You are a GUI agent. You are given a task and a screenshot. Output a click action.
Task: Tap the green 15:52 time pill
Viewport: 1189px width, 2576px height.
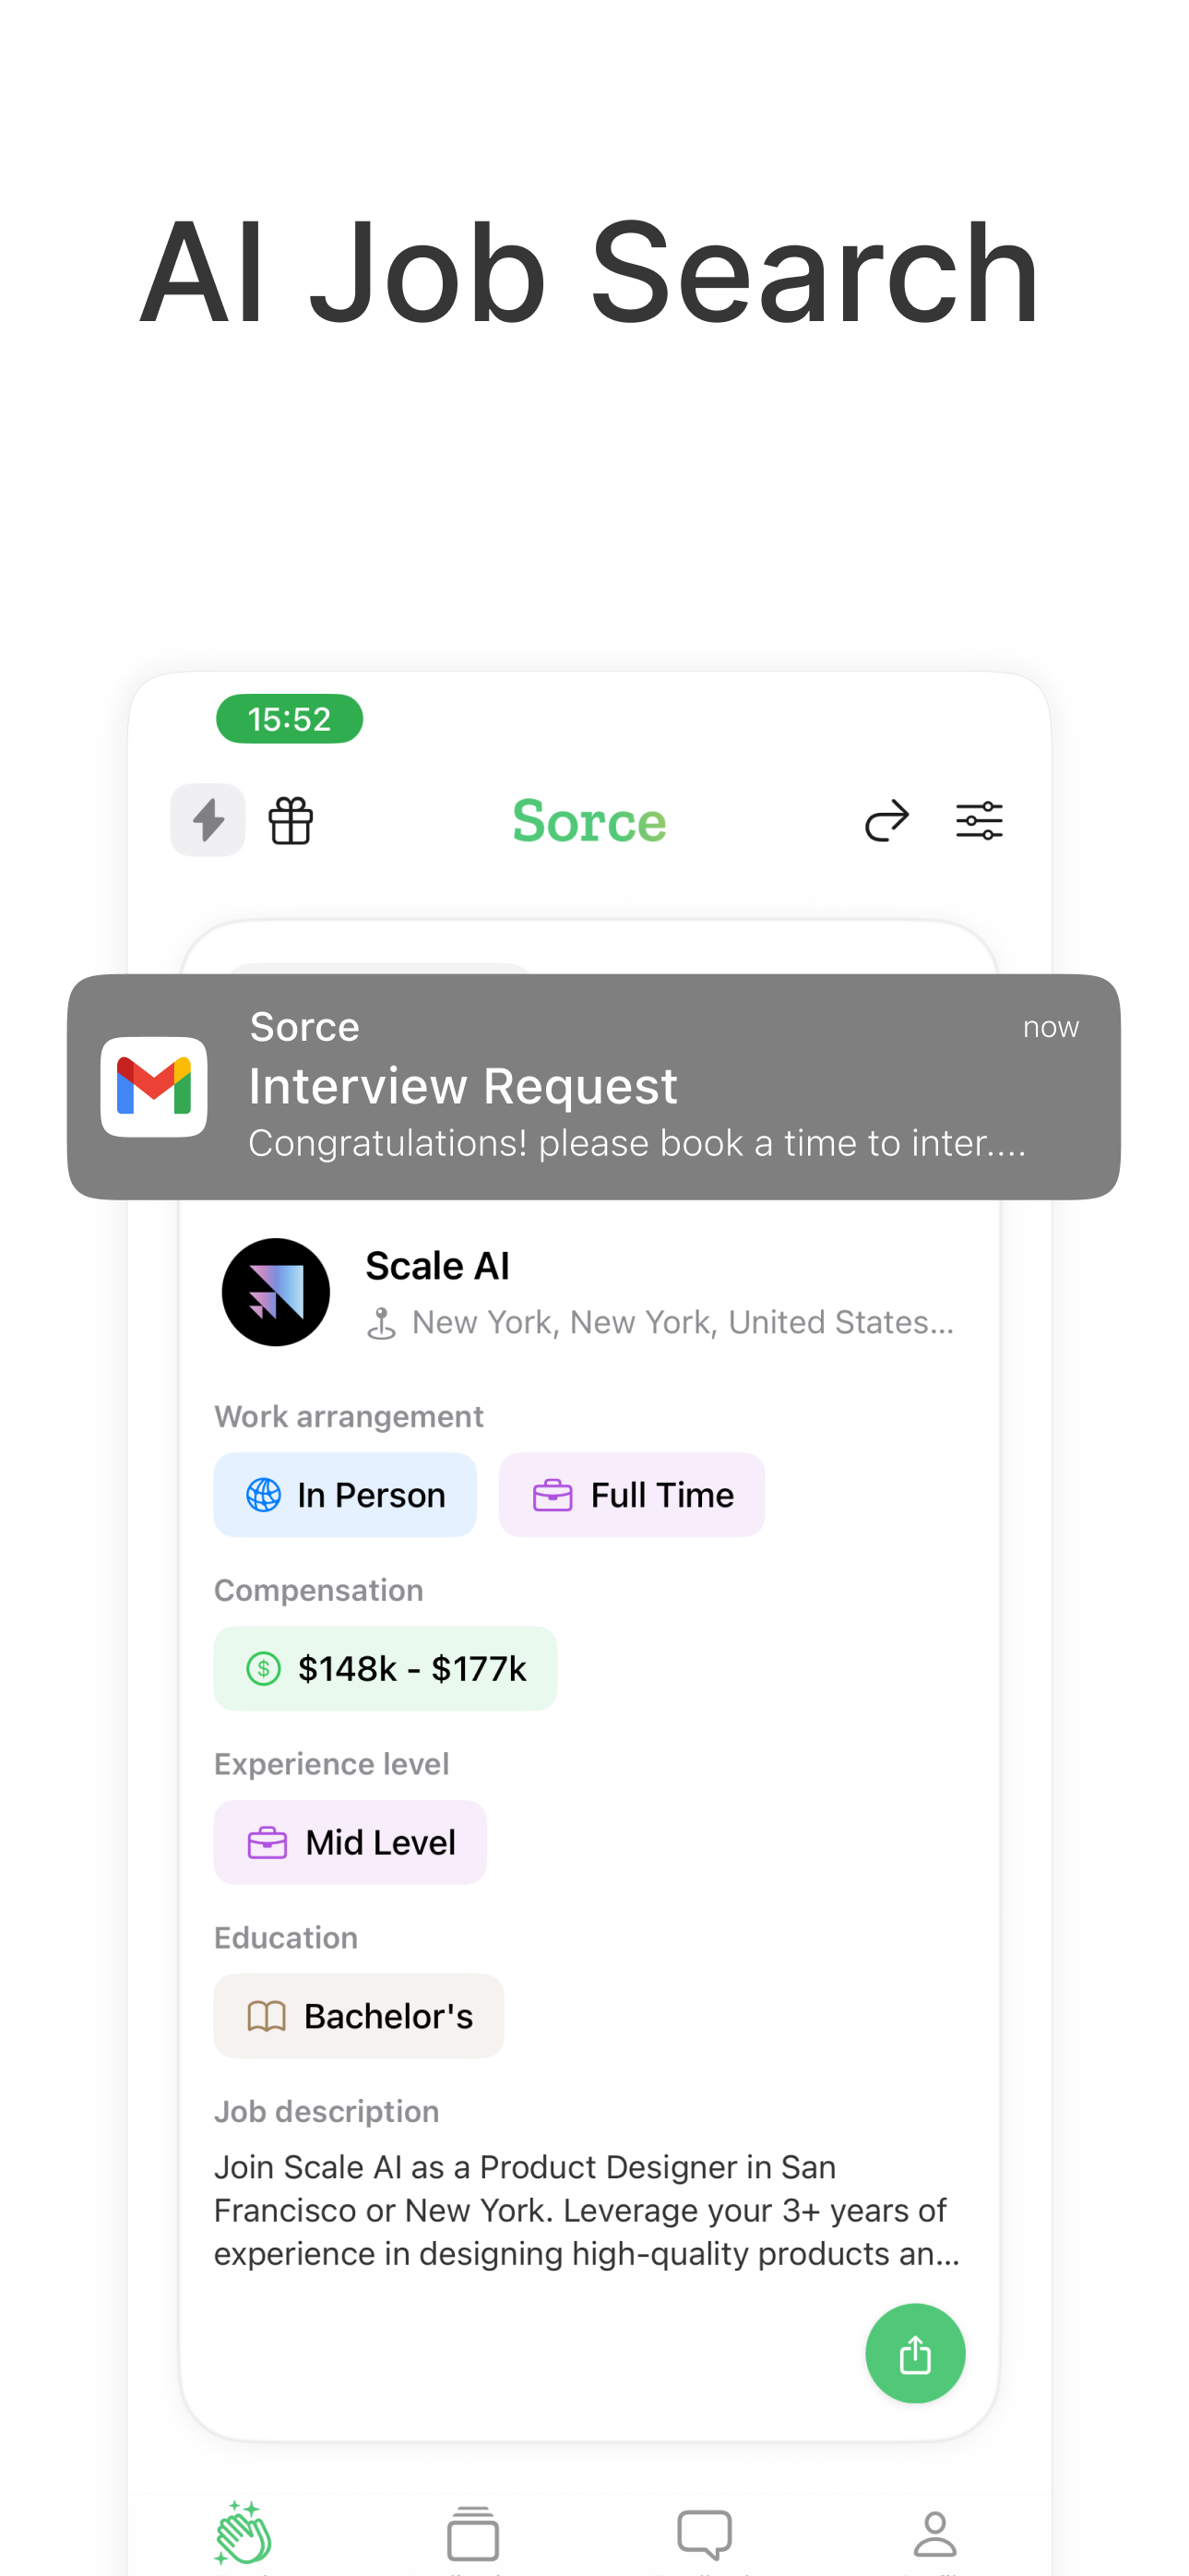pos(289,719)
